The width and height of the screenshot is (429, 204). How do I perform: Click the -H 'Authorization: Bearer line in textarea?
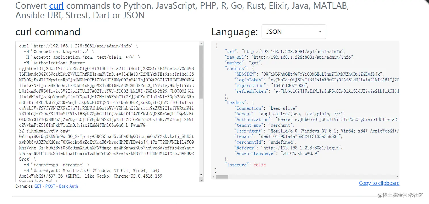54,63
